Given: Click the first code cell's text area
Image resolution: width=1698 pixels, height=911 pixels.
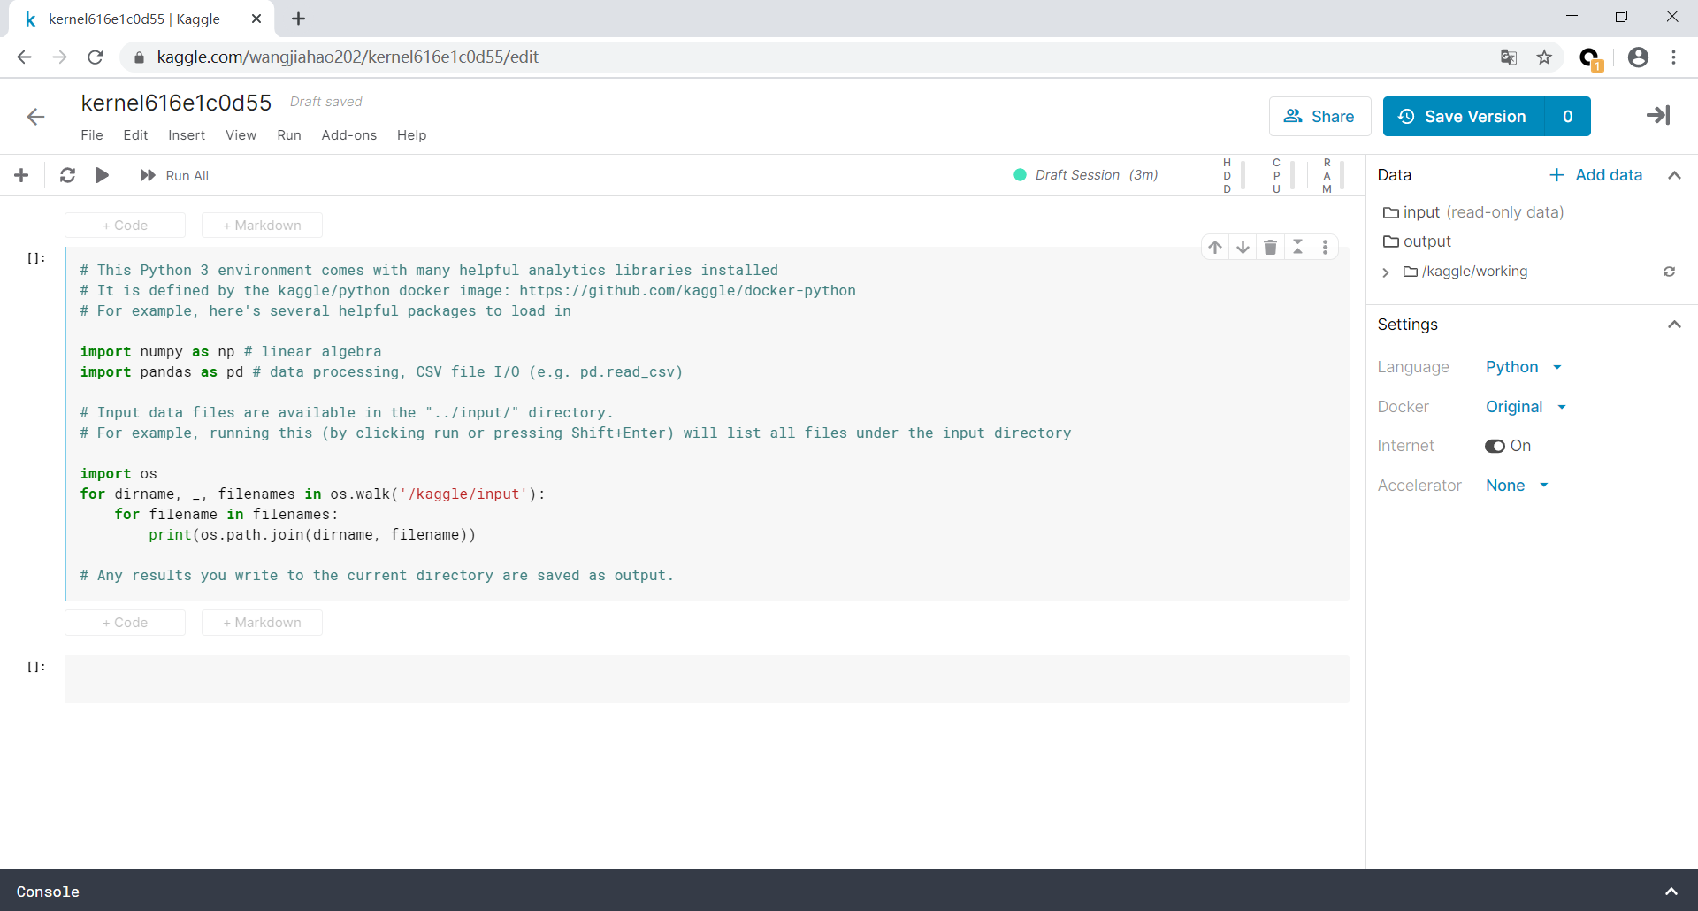Looking at the screenshot, I should [x=707, y=424].
